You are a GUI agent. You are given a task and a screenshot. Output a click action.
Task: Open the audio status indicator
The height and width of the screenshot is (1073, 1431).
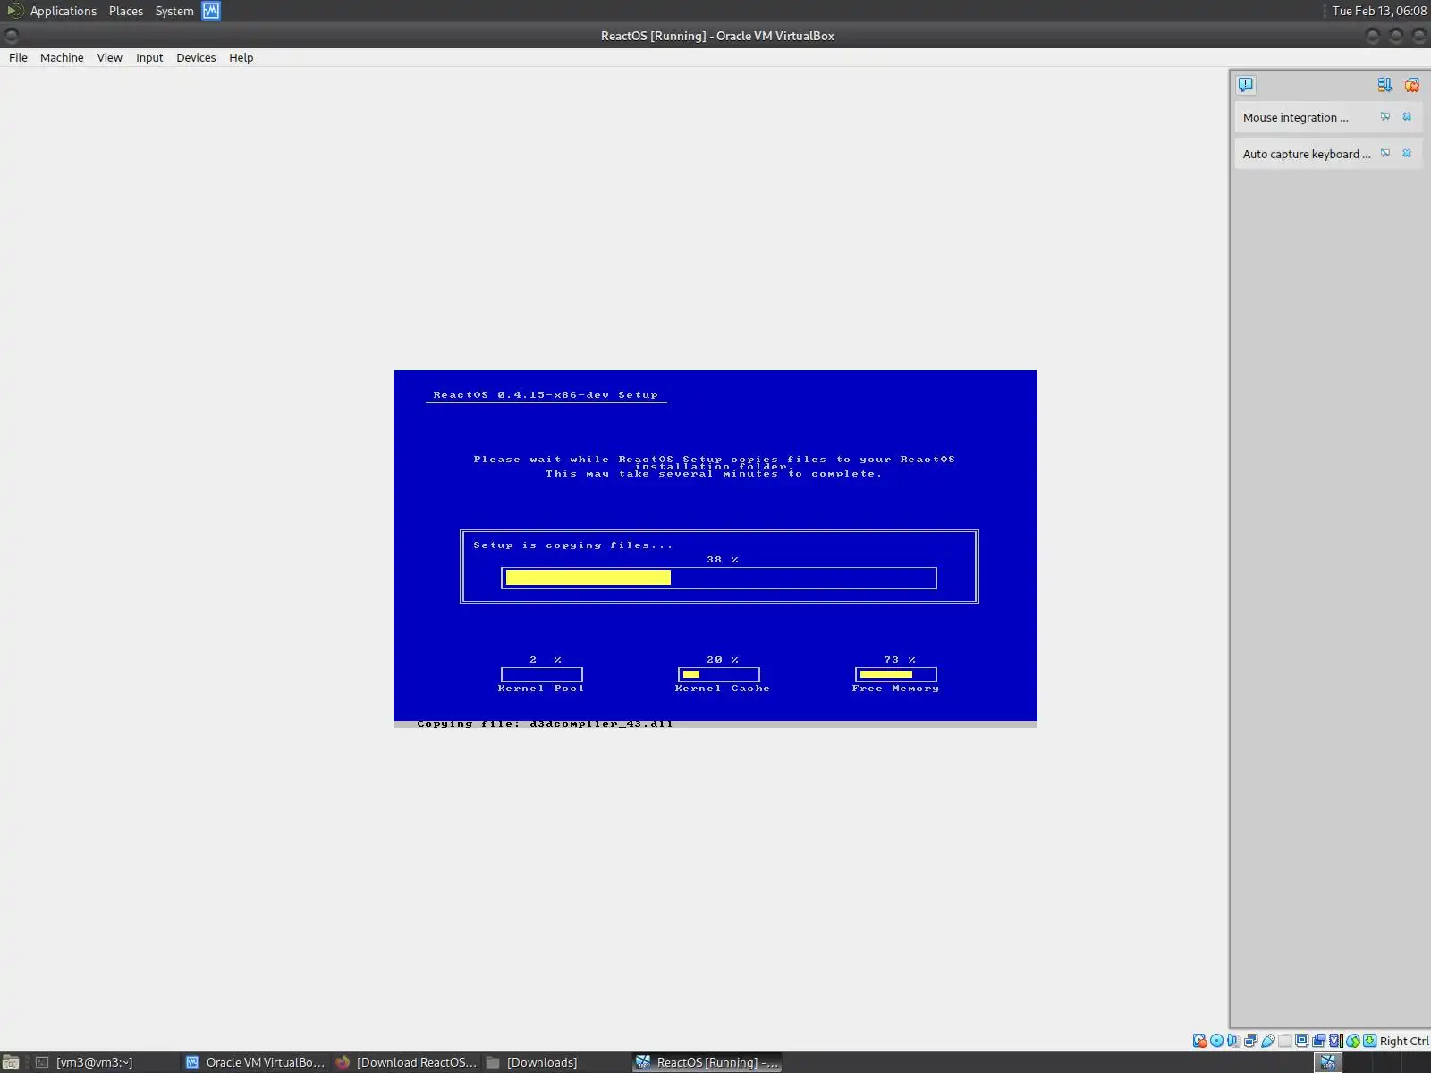click(1234, 1041)
